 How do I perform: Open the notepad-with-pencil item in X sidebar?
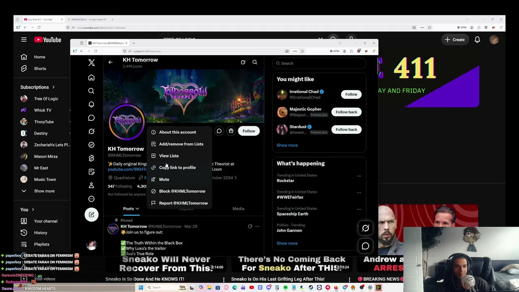(91, 172)
